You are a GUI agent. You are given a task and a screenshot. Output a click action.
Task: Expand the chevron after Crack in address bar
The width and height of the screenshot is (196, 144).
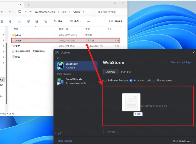[83, 12]
